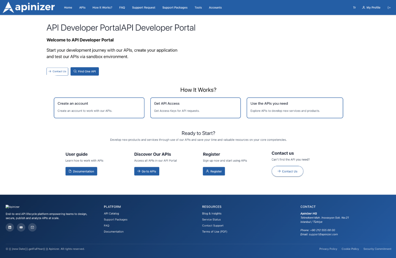Open the Tools menu in the navbar

tap(198, 8)
